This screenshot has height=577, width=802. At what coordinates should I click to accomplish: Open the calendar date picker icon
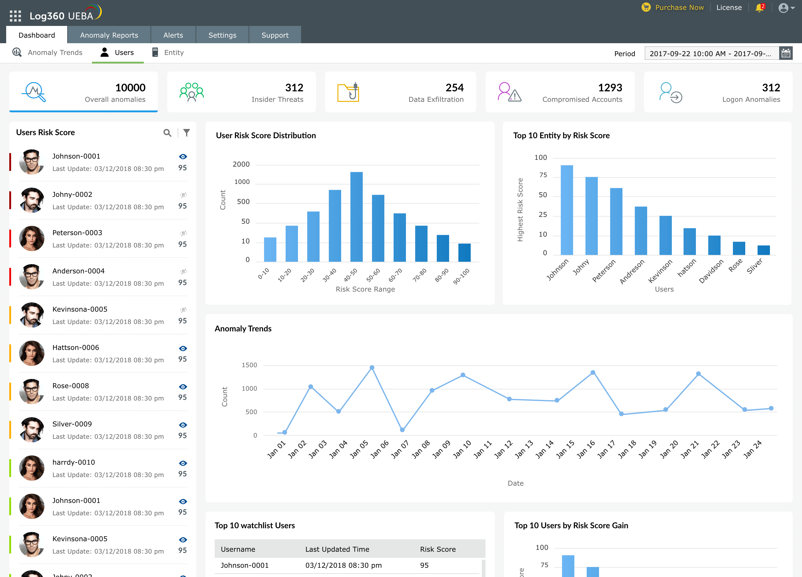tap(786, 53)
